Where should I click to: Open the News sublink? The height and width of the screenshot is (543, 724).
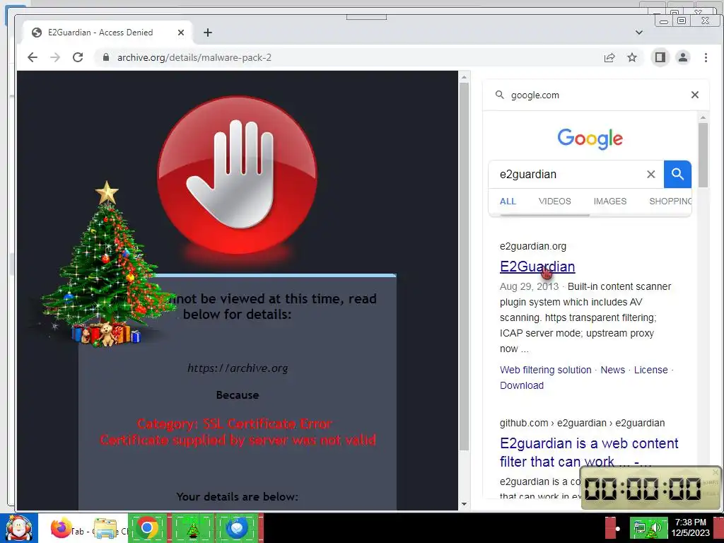(613, 370)
